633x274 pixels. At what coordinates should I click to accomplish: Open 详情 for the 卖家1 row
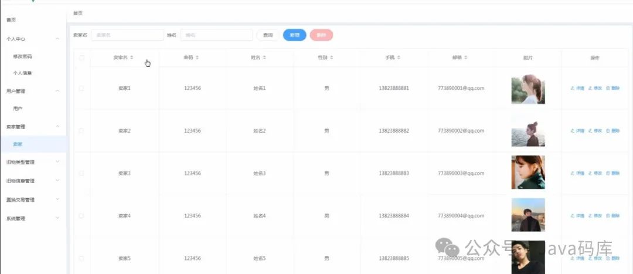coord(577,88)
